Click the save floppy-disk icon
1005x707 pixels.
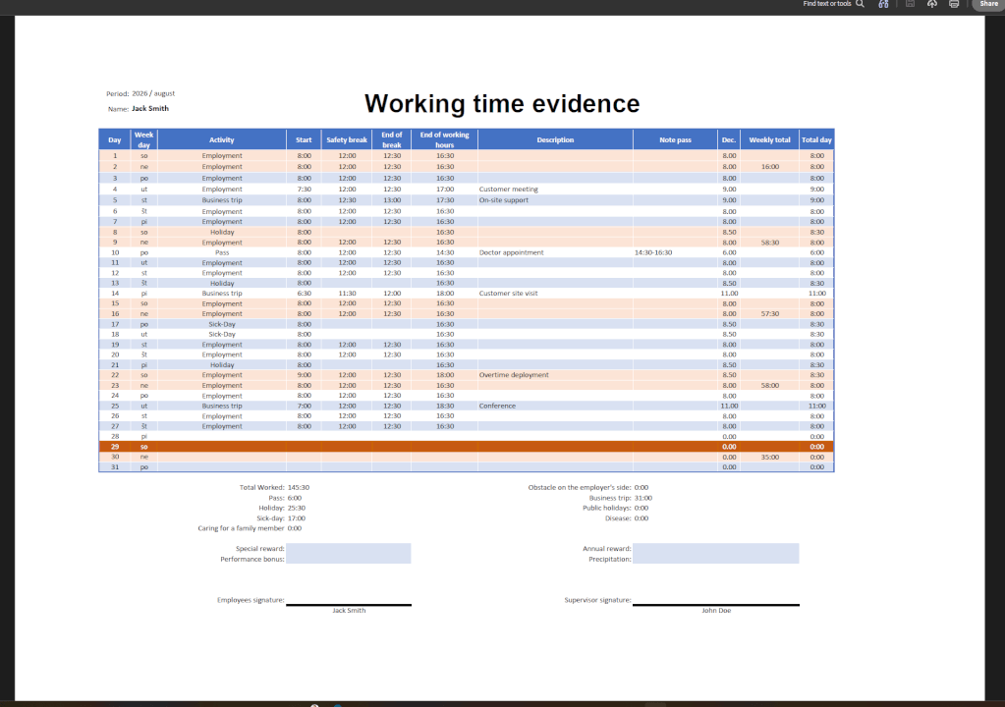(x=910, y=4)
